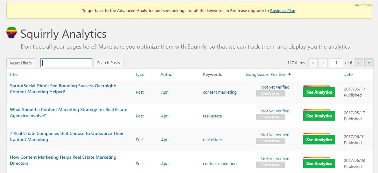The height and width of the screenshot is (173, 378).
Task: Select content marketing keyword in SproutSocial row
Action: (x=220, y=92)
